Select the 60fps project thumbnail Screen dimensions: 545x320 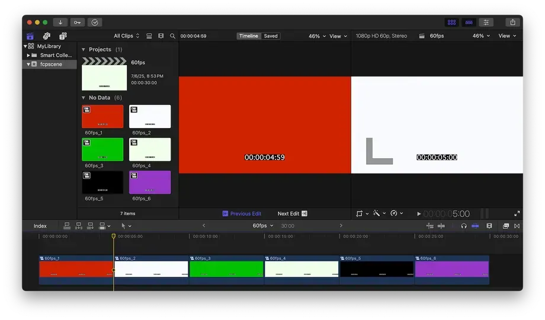[x=104, y=74]
